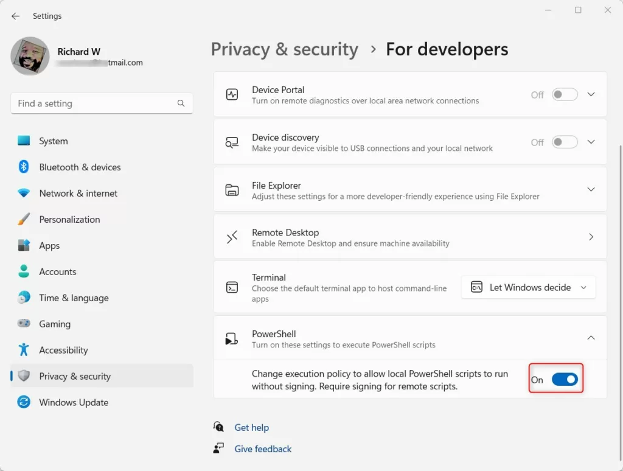Click the File Explorer folder icon
Screen dimensions: 623x471
[x=232, y=190]
